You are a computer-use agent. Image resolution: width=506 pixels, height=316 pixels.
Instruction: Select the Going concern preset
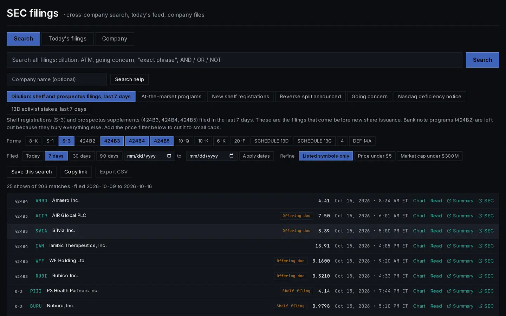(x=370, y=97)
